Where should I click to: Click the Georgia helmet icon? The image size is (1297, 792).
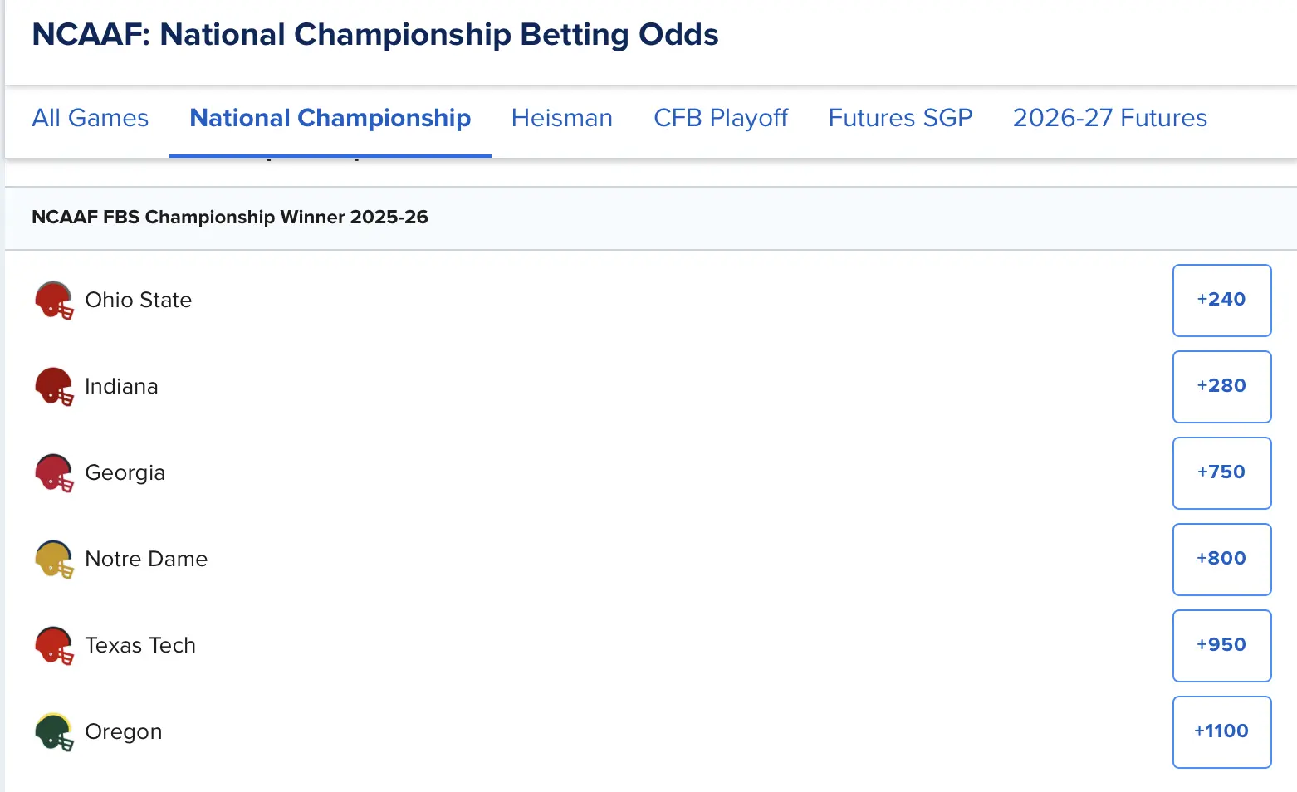click(54, 473)
